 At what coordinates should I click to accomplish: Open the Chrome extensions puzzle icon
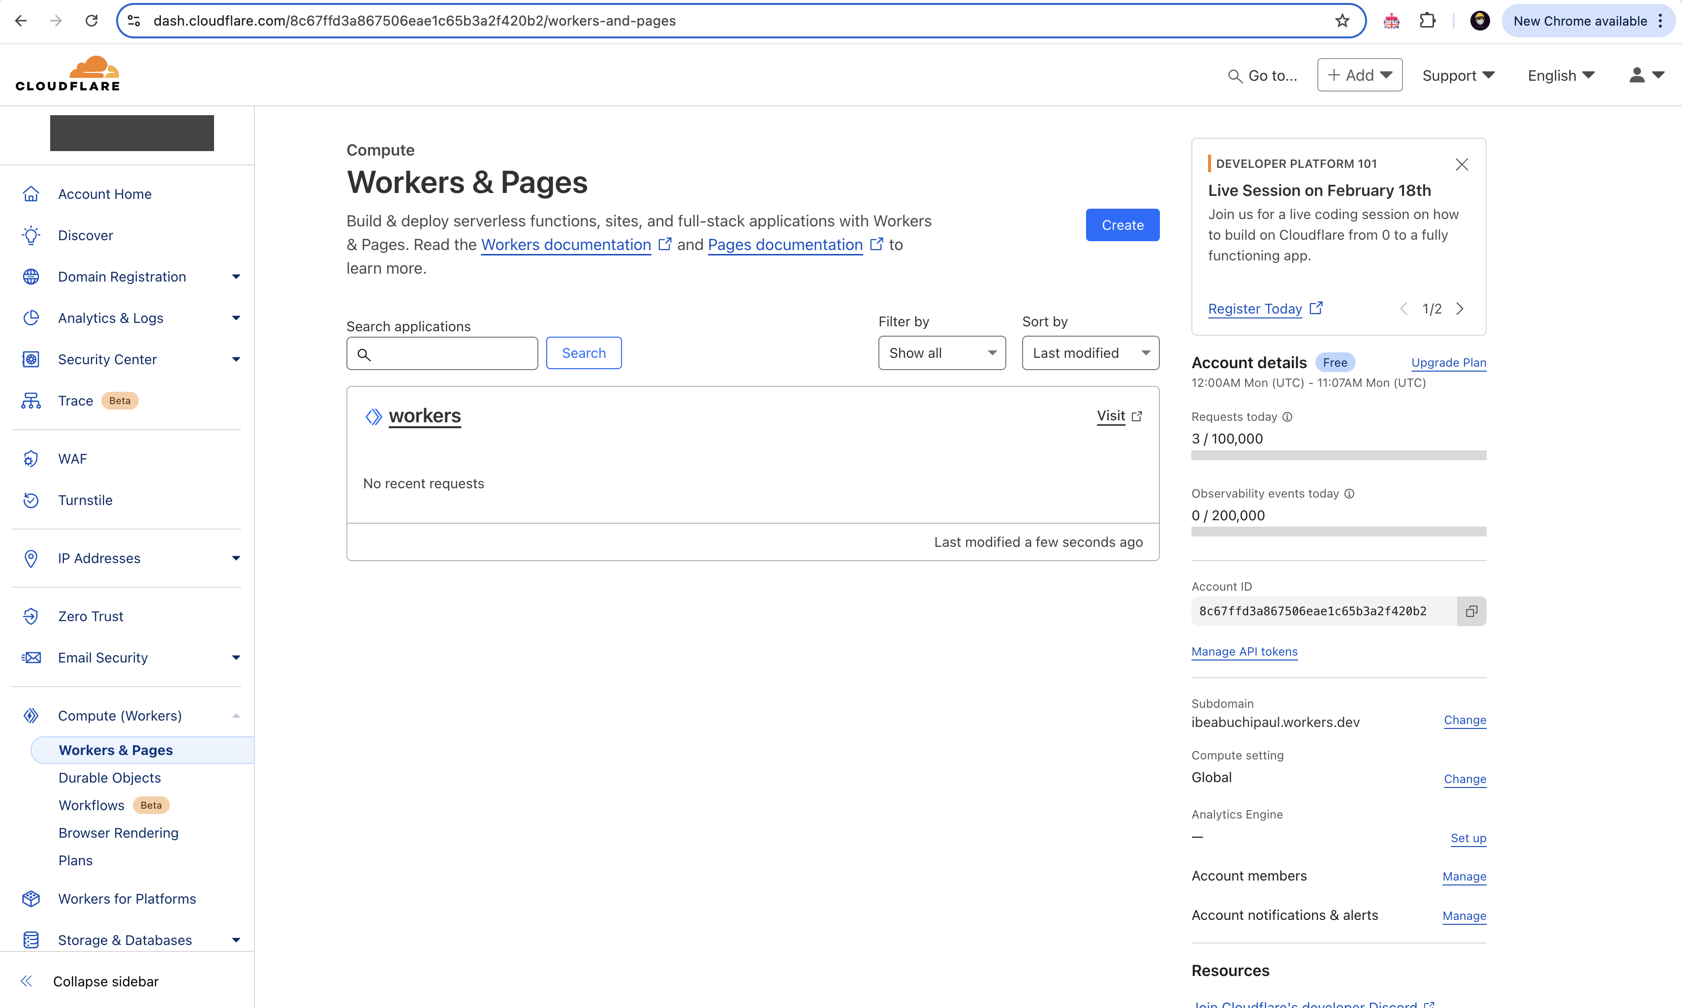pyautogui.click(x=1428, y=20)
